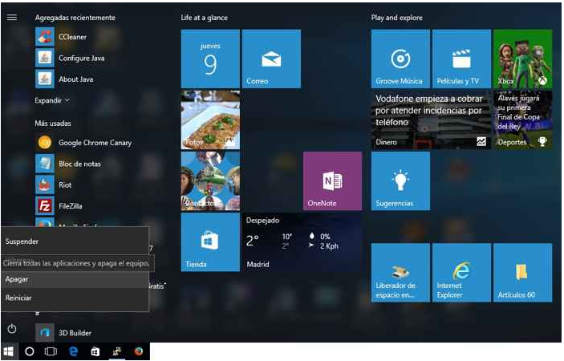Expand the recently added apps list
Viewport: 564px width, 361px height.
(x=52, y=100)
